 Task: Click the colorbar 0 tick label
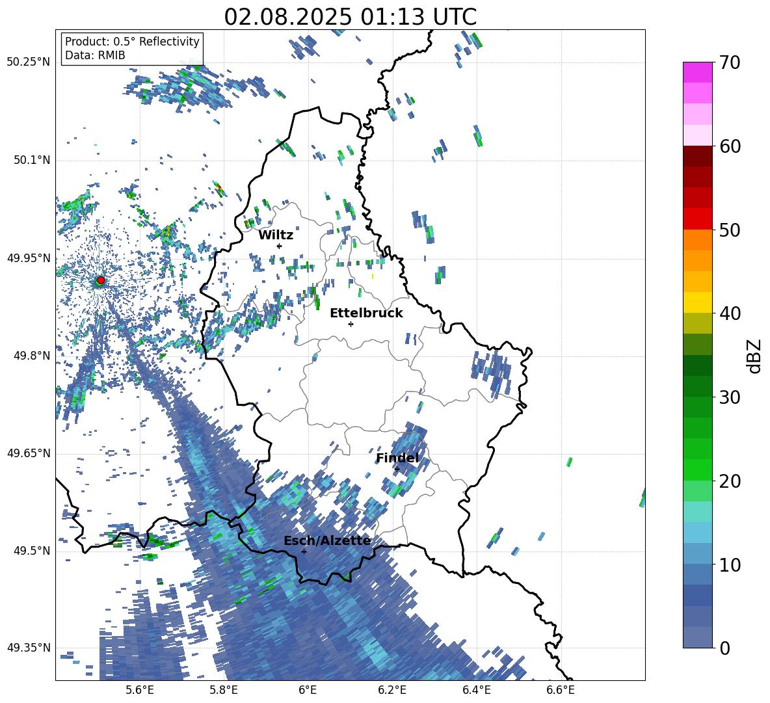(x=724, y=648)
